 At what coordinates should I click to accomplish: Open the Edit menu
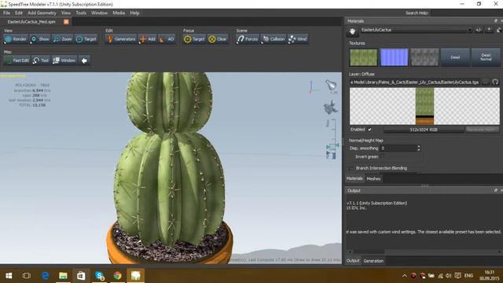(19, 13)
